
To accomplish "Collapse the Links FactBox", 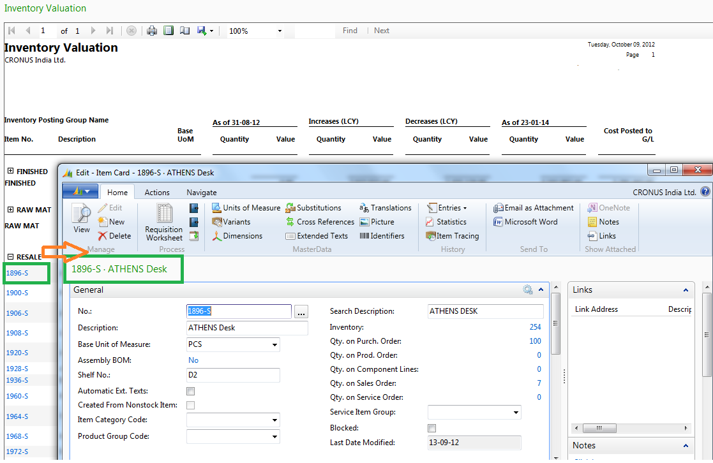I will tap(686, 290).
